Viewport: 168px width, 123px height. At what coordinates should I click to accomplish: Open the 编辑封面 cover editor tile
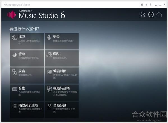pos(62,75)
